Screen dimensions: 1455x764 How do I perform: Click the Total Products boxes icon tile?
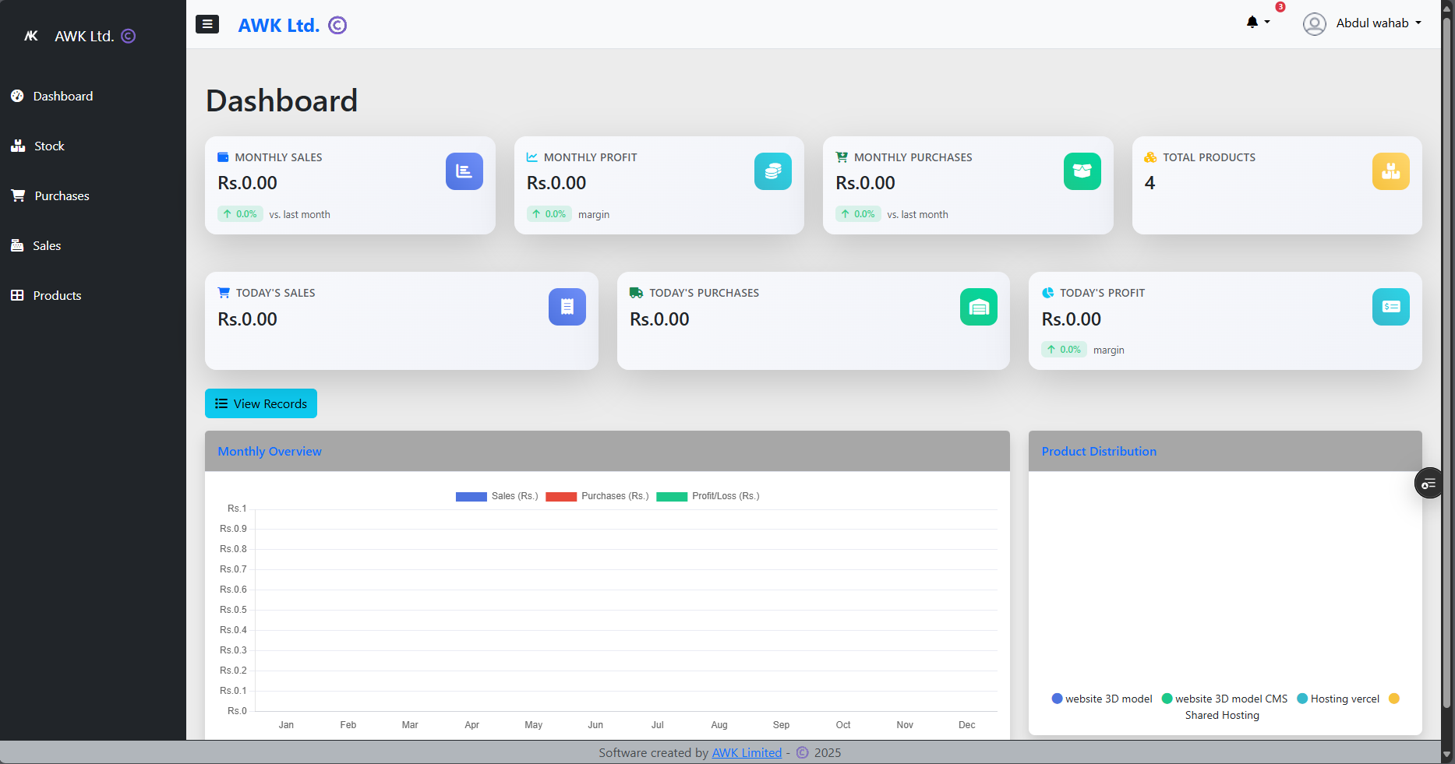pos(1391,171)
